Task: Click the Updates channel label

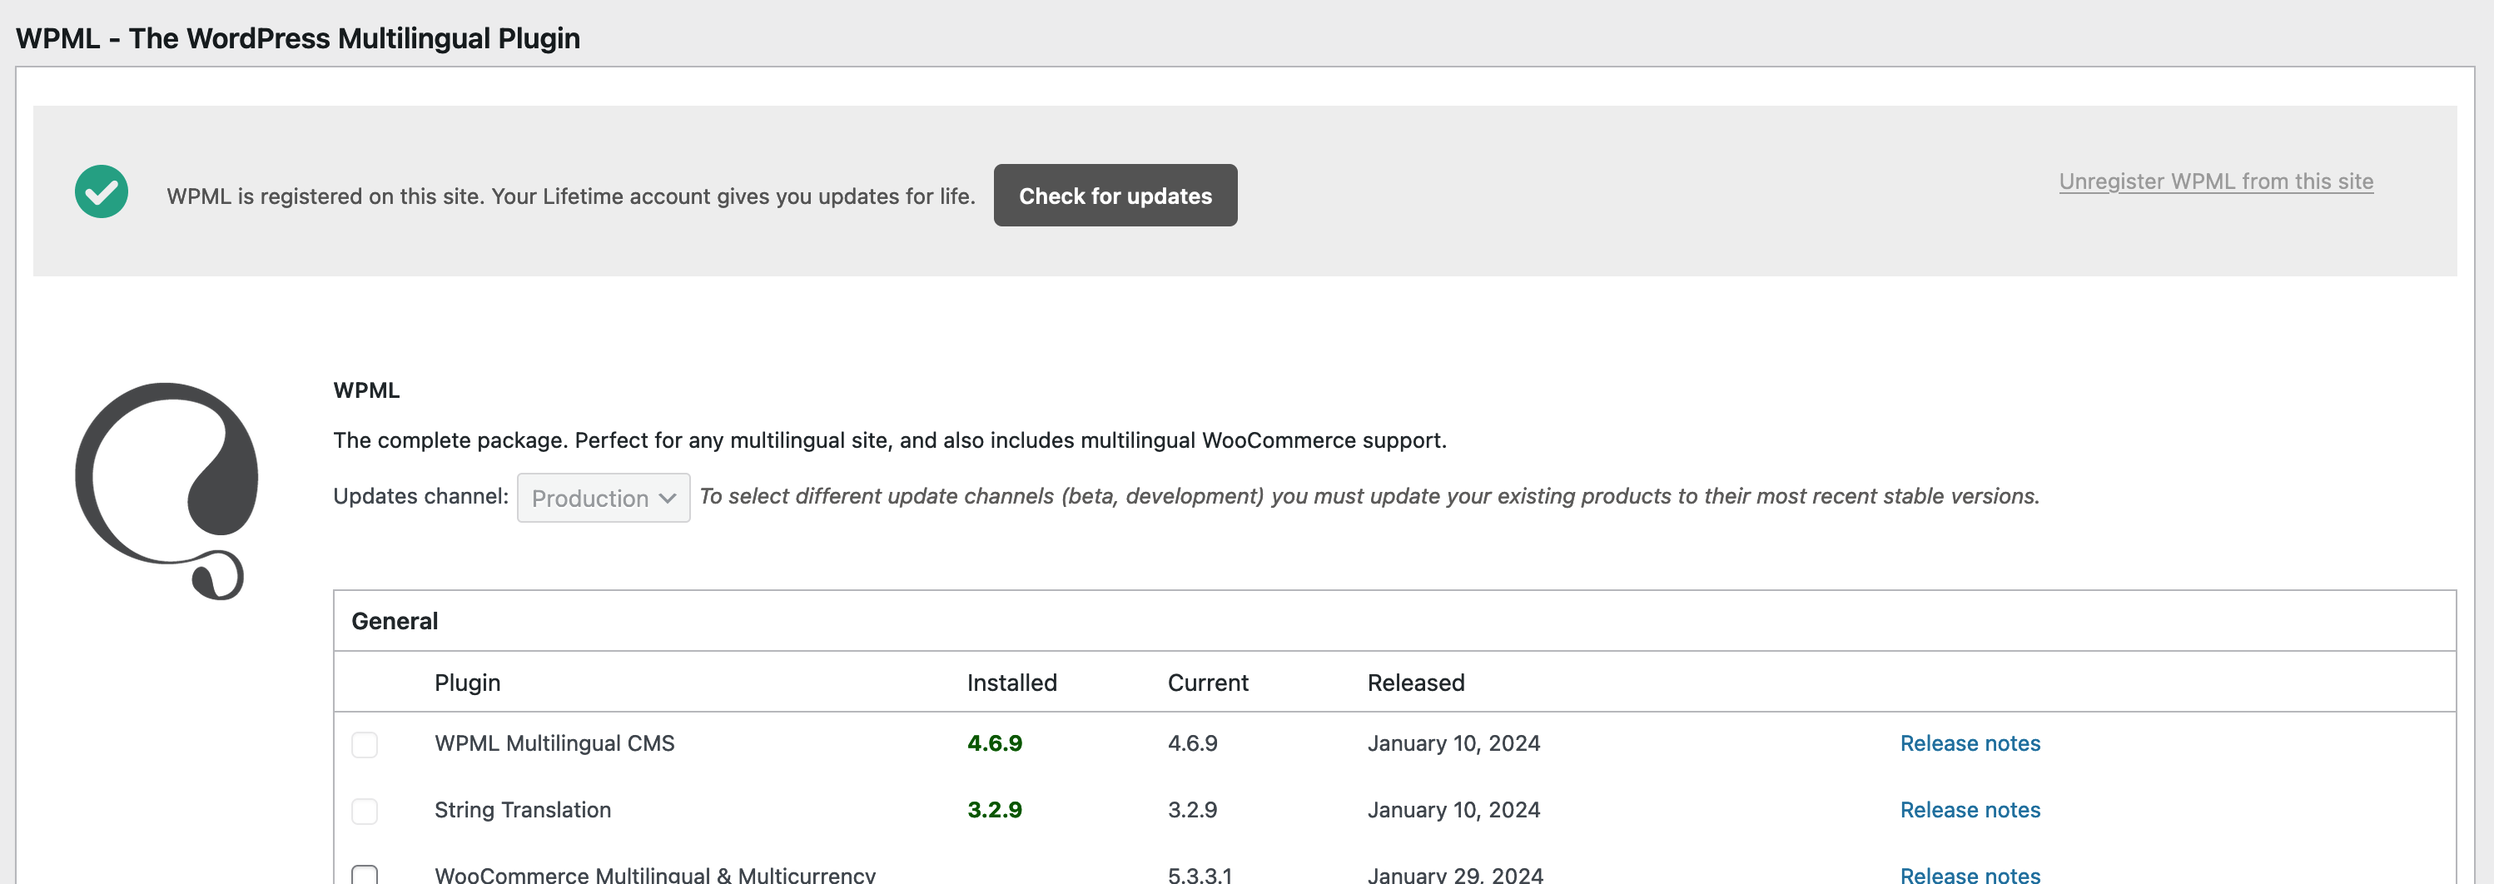Action: click(420, 496)
